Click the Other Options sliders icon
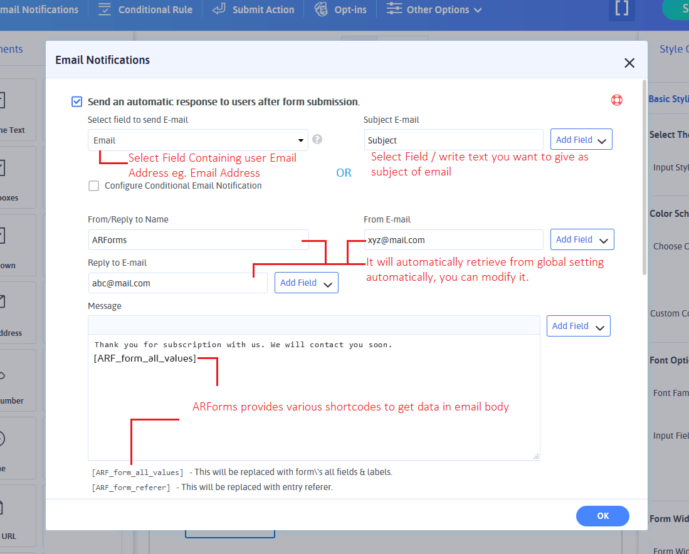This screenshot has height=554, width=689. tap(394, 9)
